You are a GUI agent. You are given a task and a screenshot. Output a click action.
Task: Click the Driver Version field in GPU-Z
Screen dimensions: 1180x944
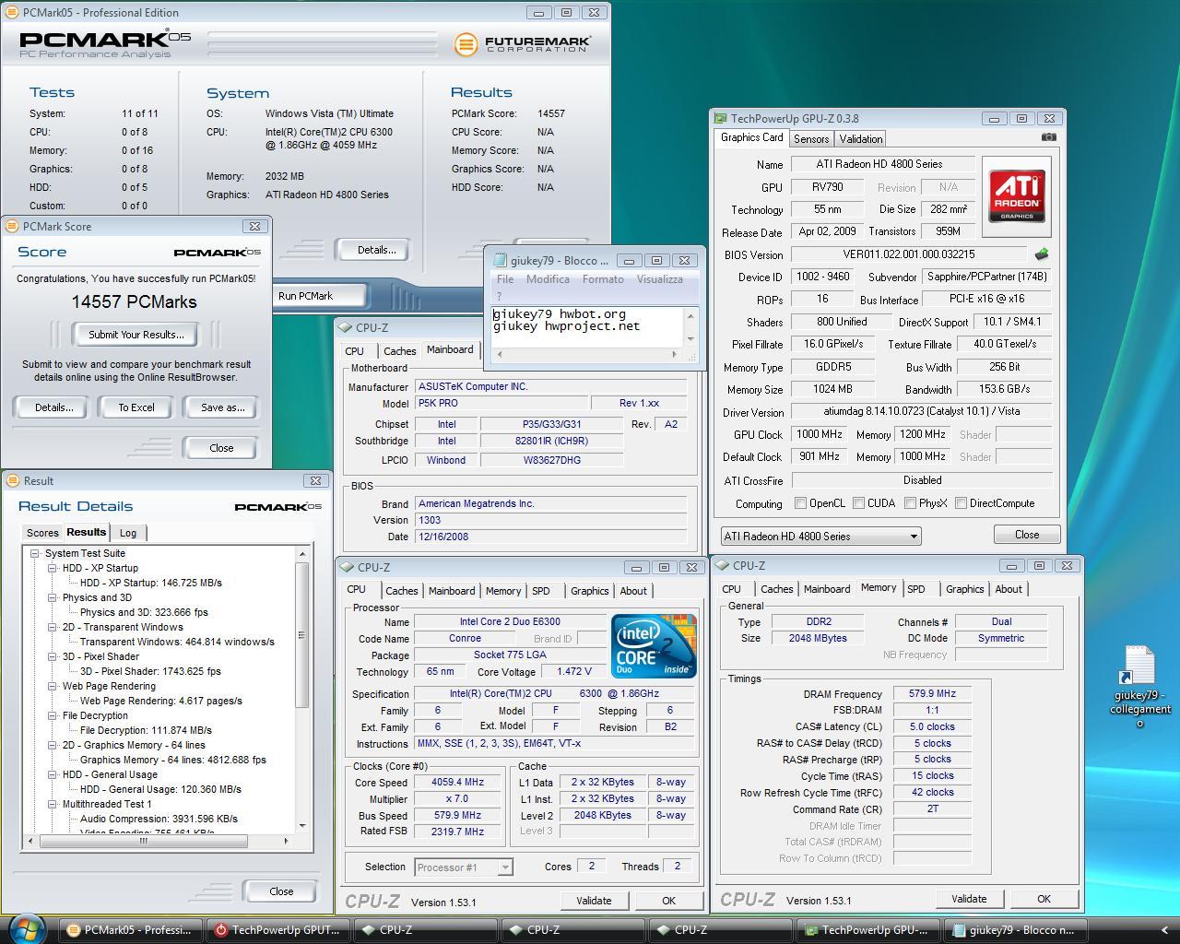[921, 411]
